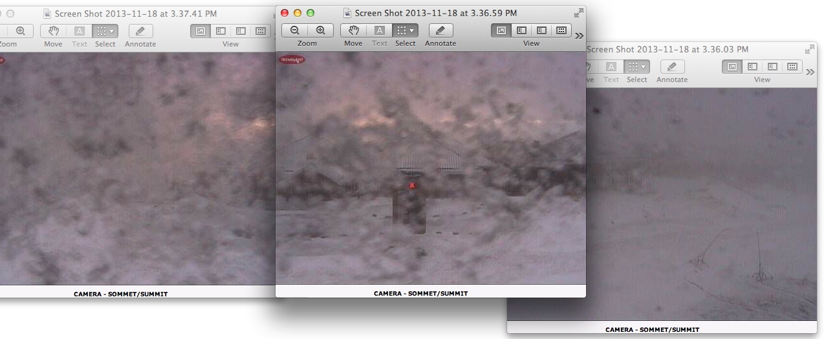
Task: Select Move hand tool in 3.37.41 PM window
Action: point(53,30)
